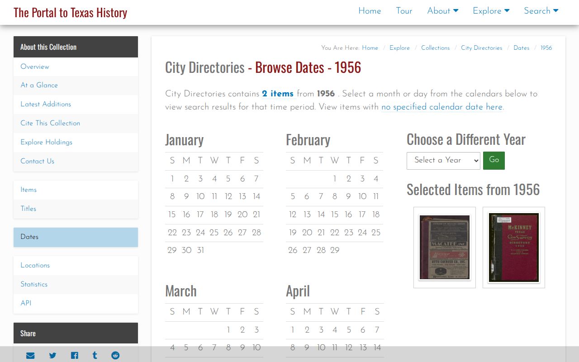579x362 pixels.
Task: Select January 31 in calendar
Action: coord(200,250)
